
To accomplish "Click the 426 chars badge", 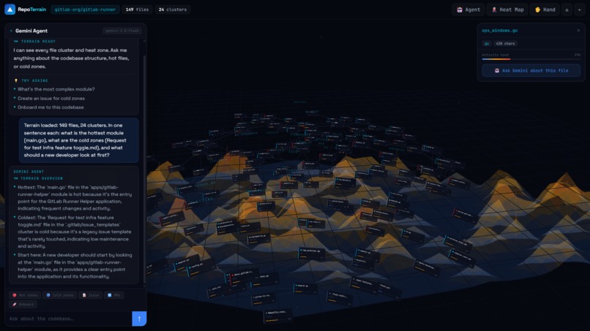I will pyautogui.click(x=505, y=44).
